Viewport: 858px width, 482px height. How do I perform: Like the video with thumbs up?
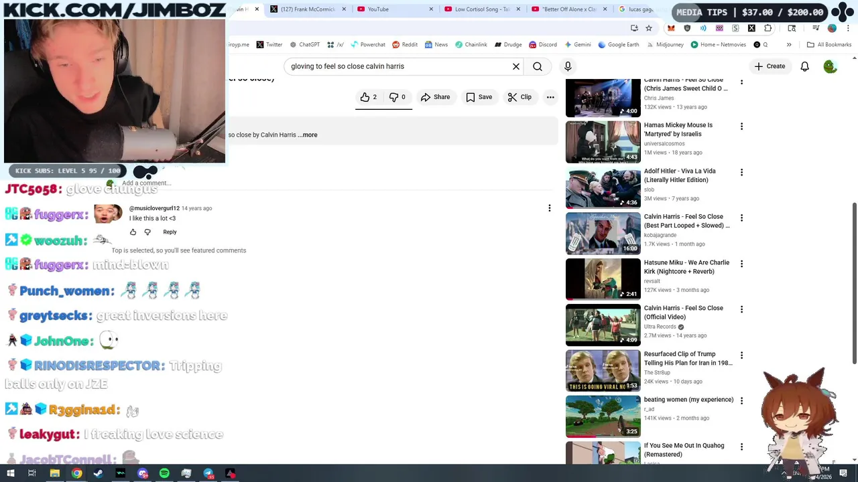[x=369, y=97]
